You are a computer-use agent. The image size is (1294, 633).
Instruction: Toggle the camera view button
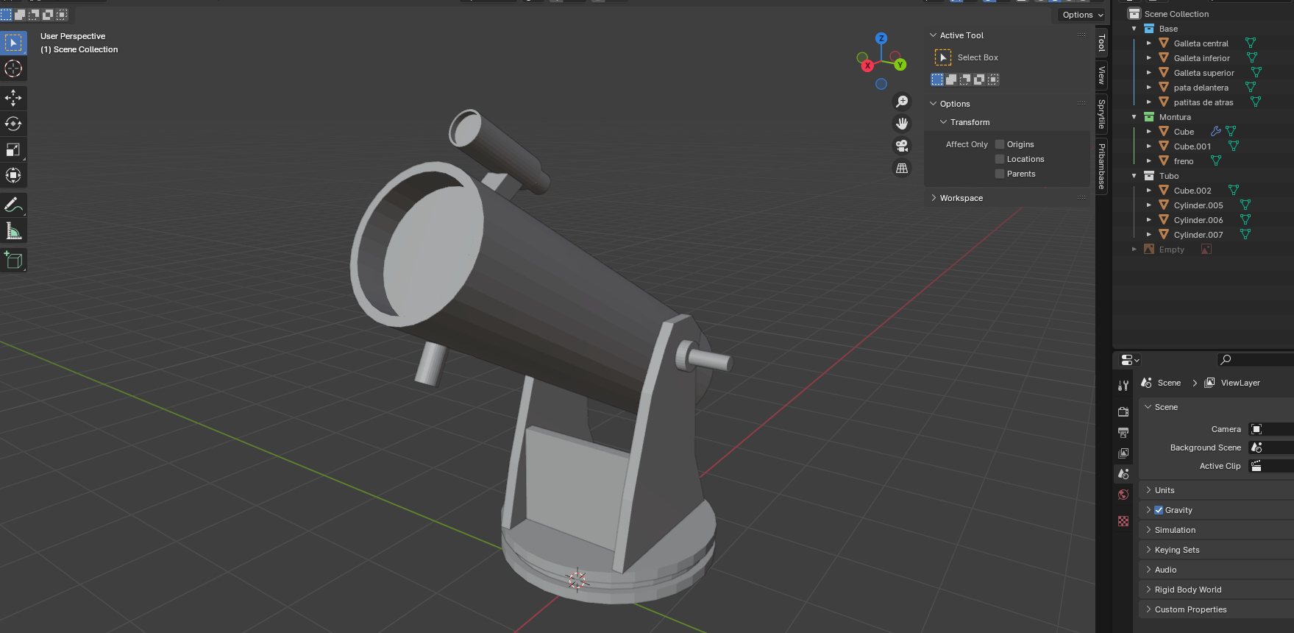(x=901, y=146)
